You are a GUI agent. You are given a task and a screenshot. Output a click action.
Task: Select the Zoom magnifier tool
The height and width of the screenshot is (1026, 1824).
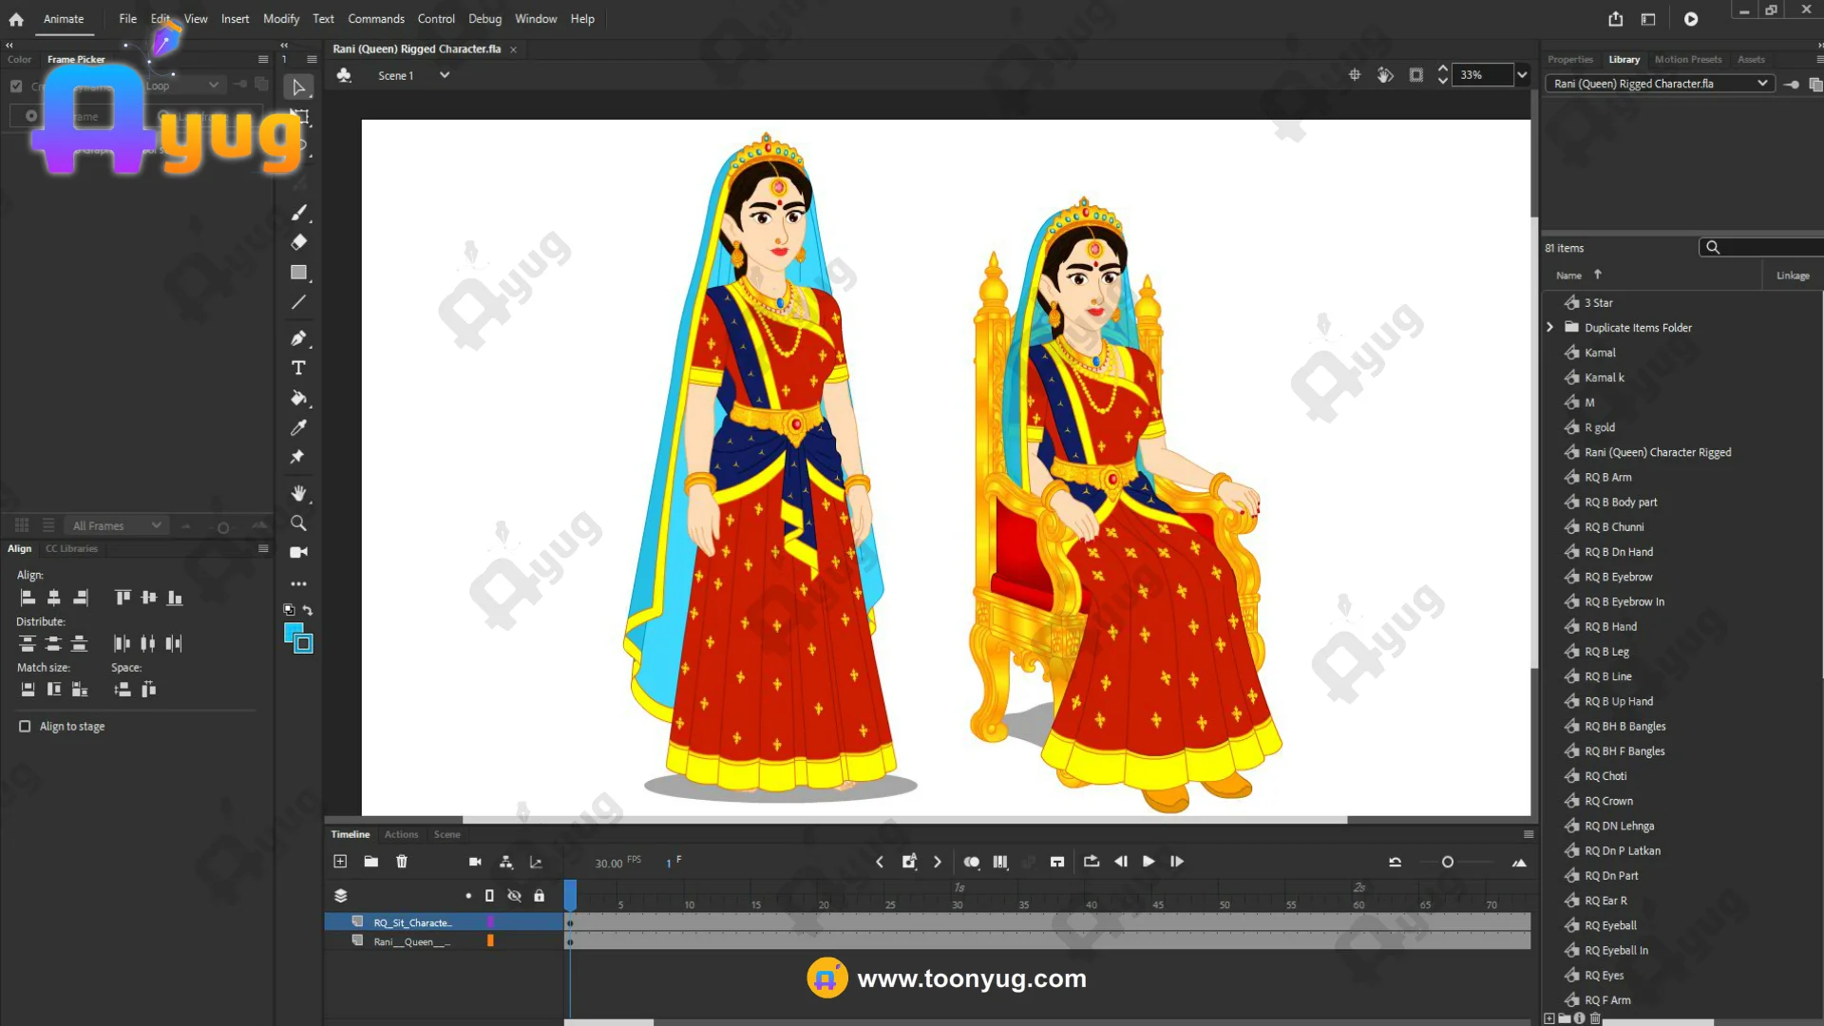click(298, 523)
